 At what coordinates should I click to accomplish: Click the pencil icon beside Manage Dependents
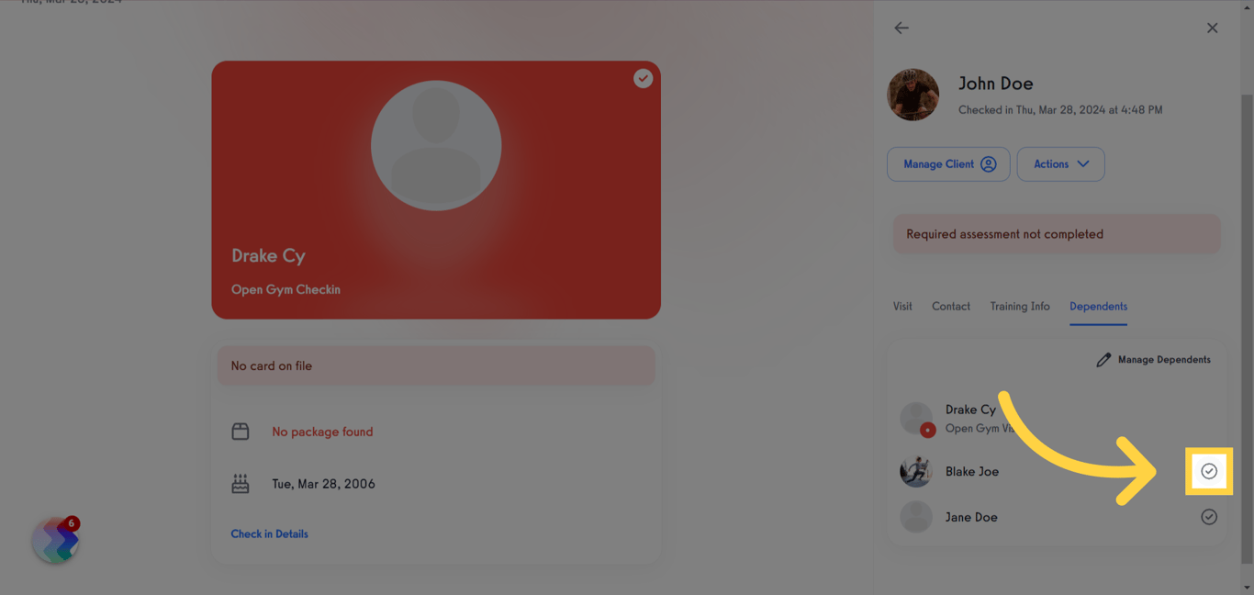(x=1102, y=359)
